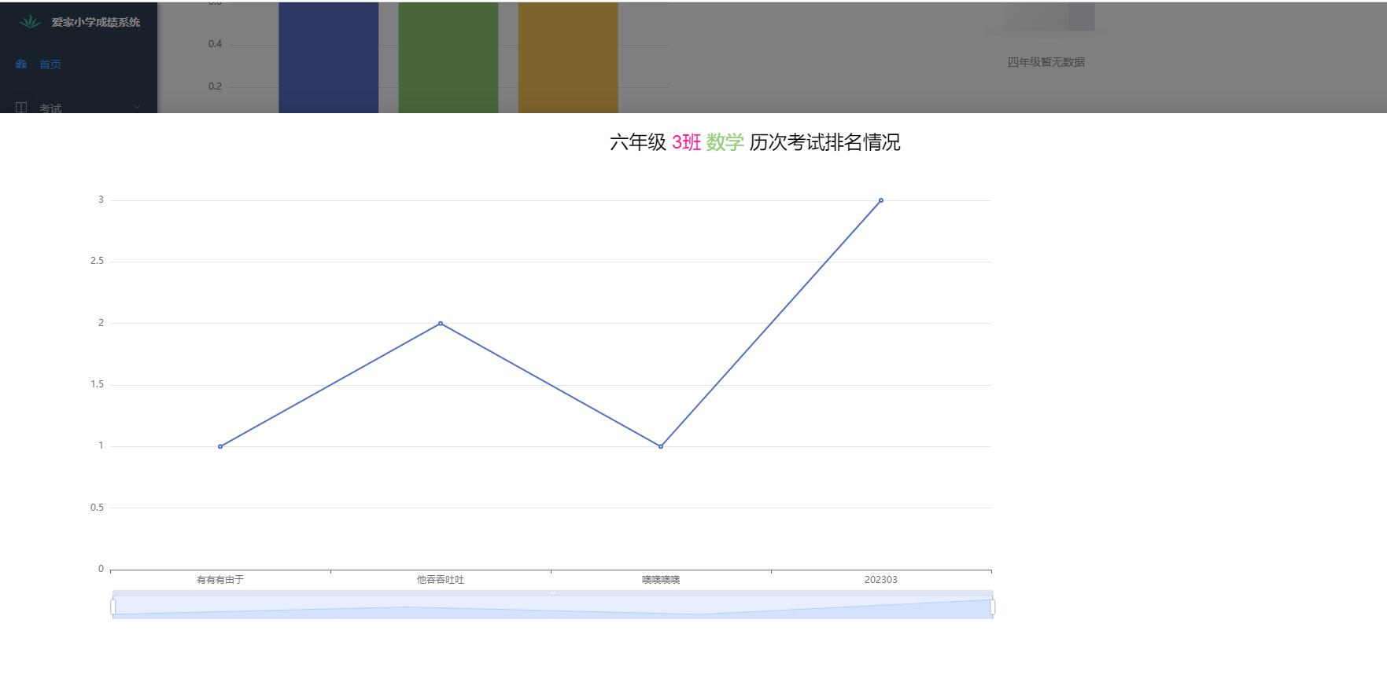Click the 历次考试排名情况 title text
This screenshot has height=693, width=1387.
(824, 142)
